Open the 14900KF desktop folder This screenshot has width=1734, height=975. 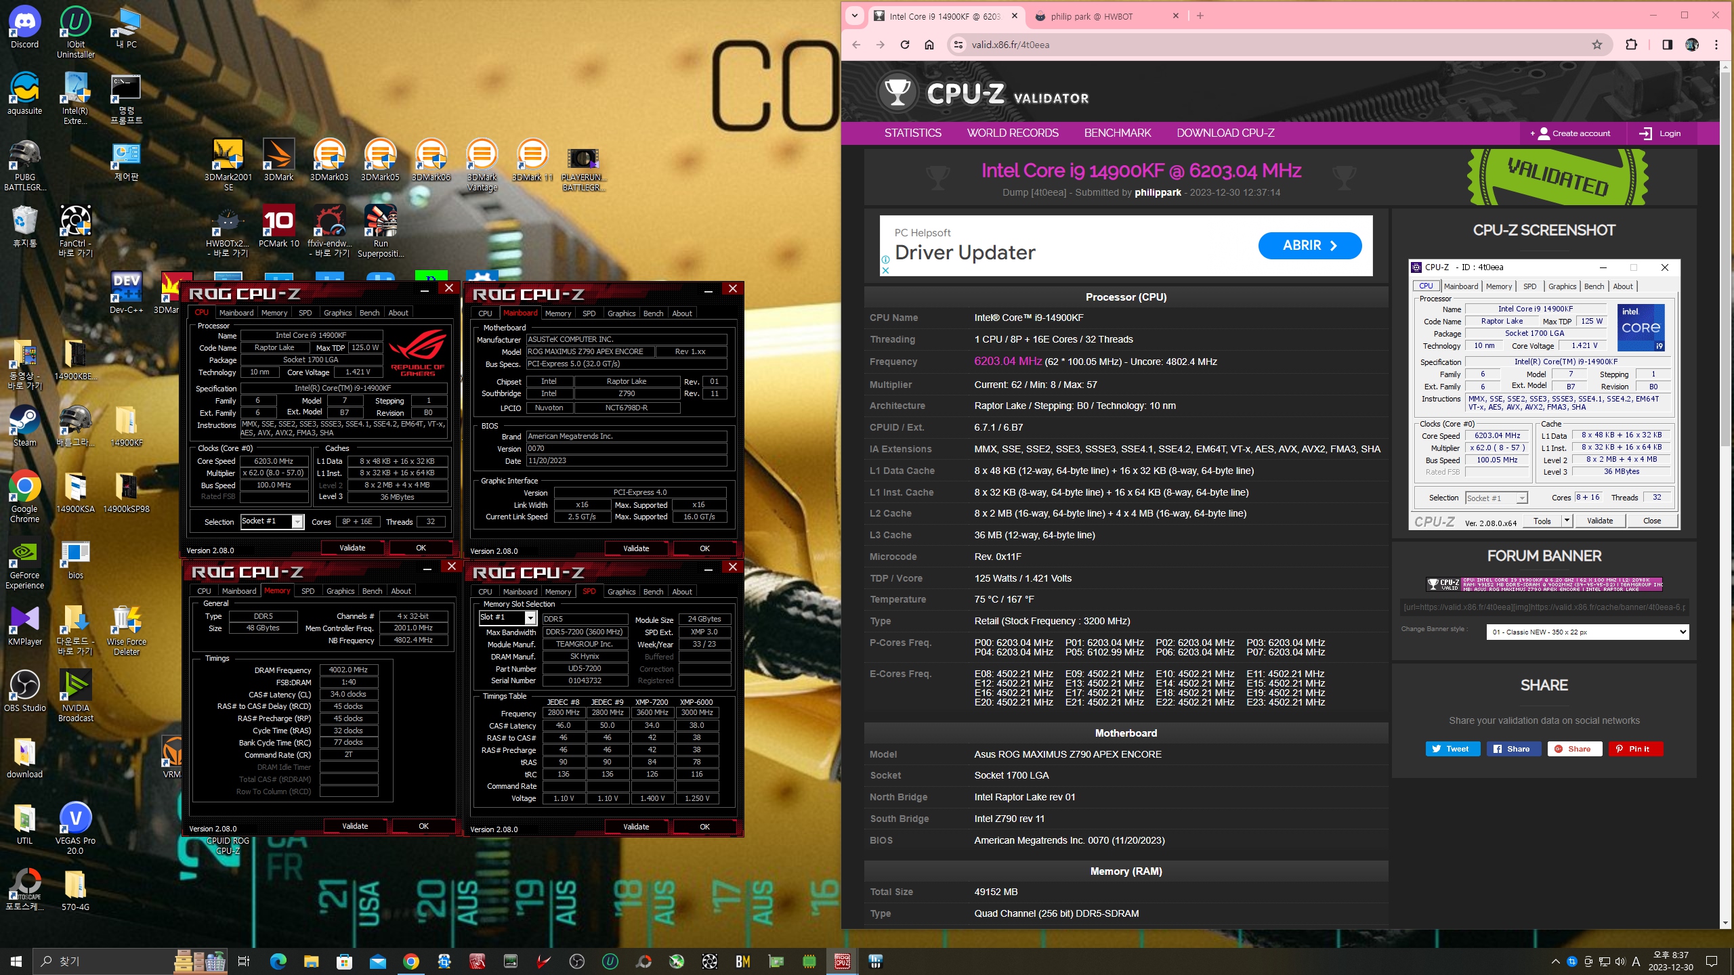(x=127, y=425)
